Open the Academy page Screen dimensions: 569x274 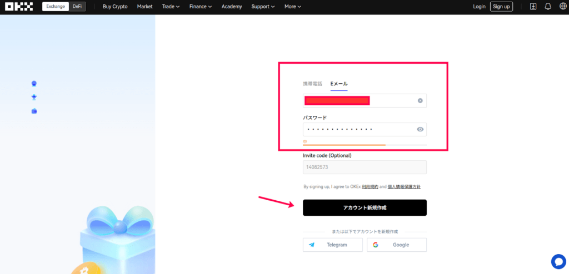[232, 7]
